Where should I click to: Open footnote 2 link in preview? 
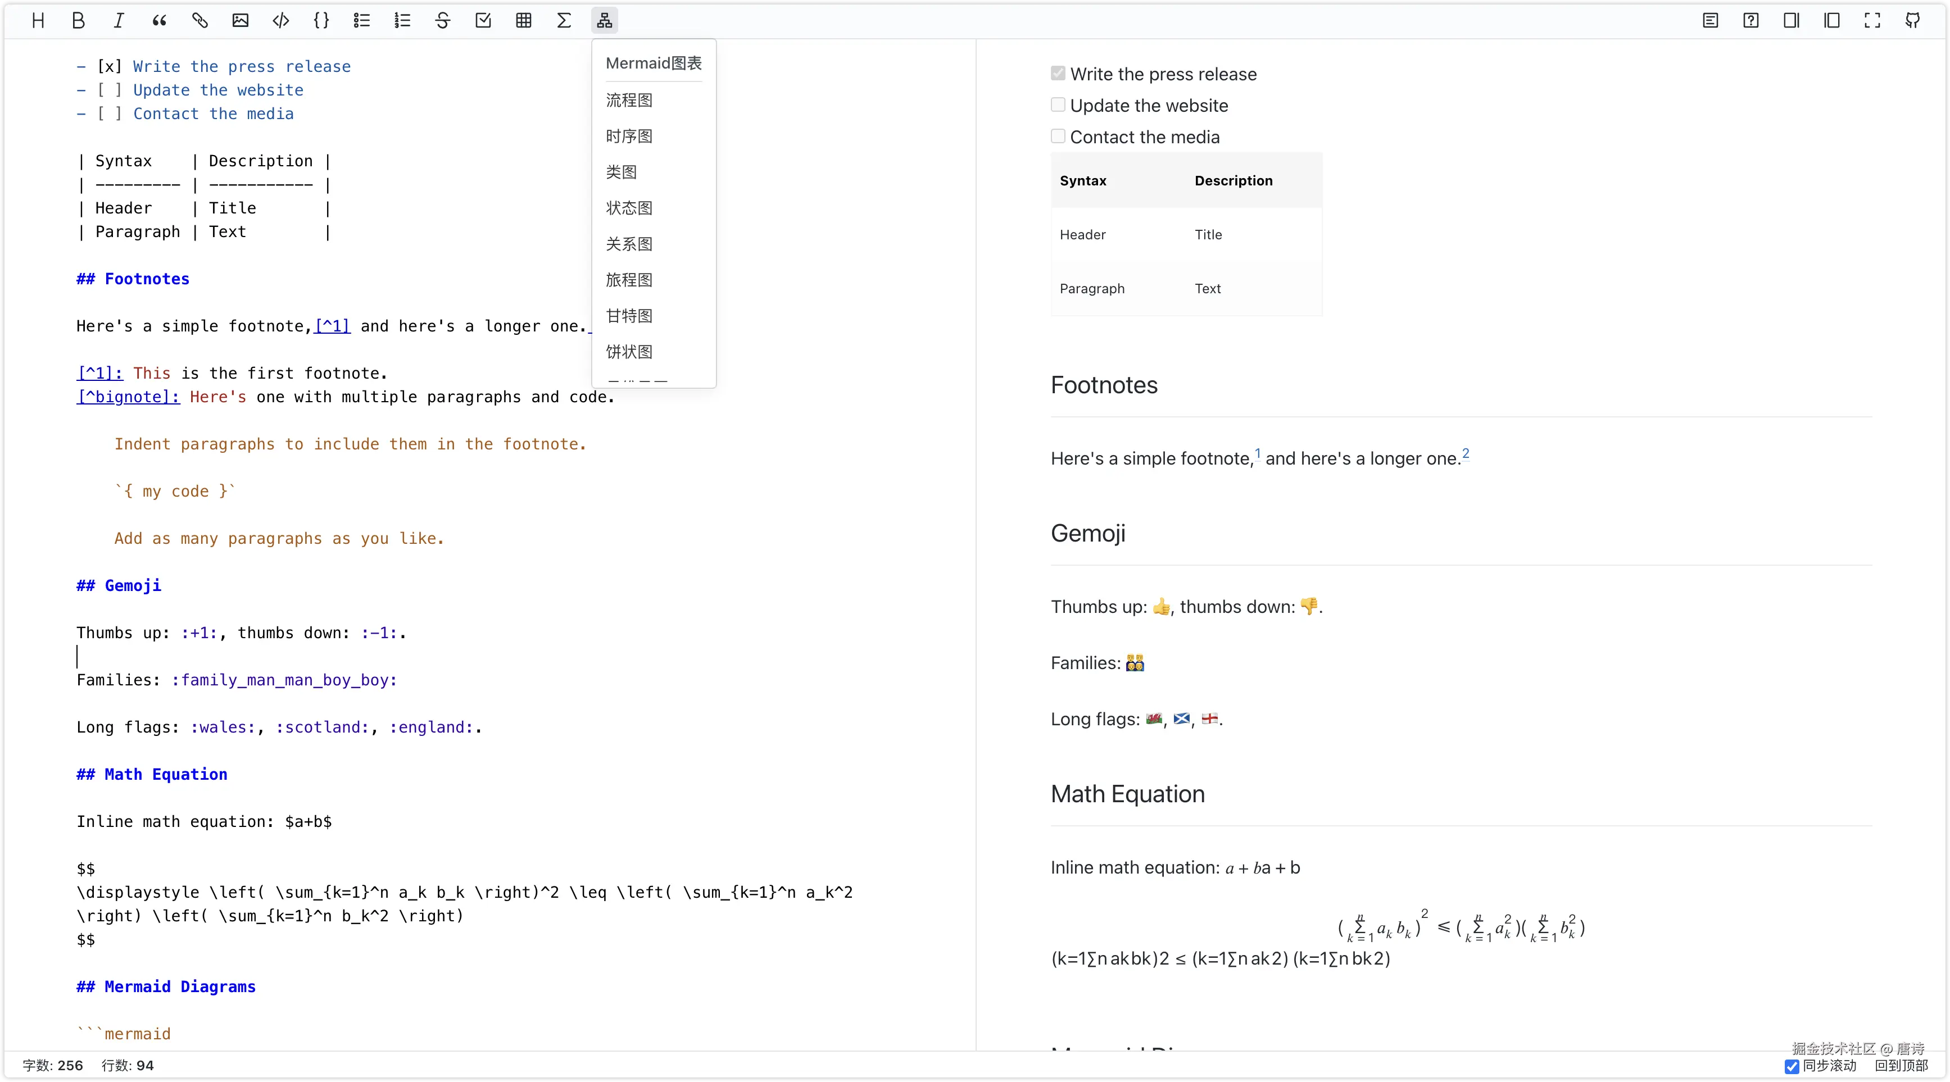point(1466,453)
